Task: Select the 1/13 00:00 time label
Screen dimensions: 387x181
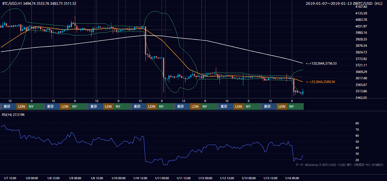Action: click(249, 178)
